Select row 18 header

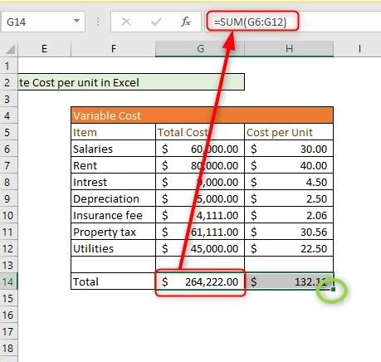8,348
